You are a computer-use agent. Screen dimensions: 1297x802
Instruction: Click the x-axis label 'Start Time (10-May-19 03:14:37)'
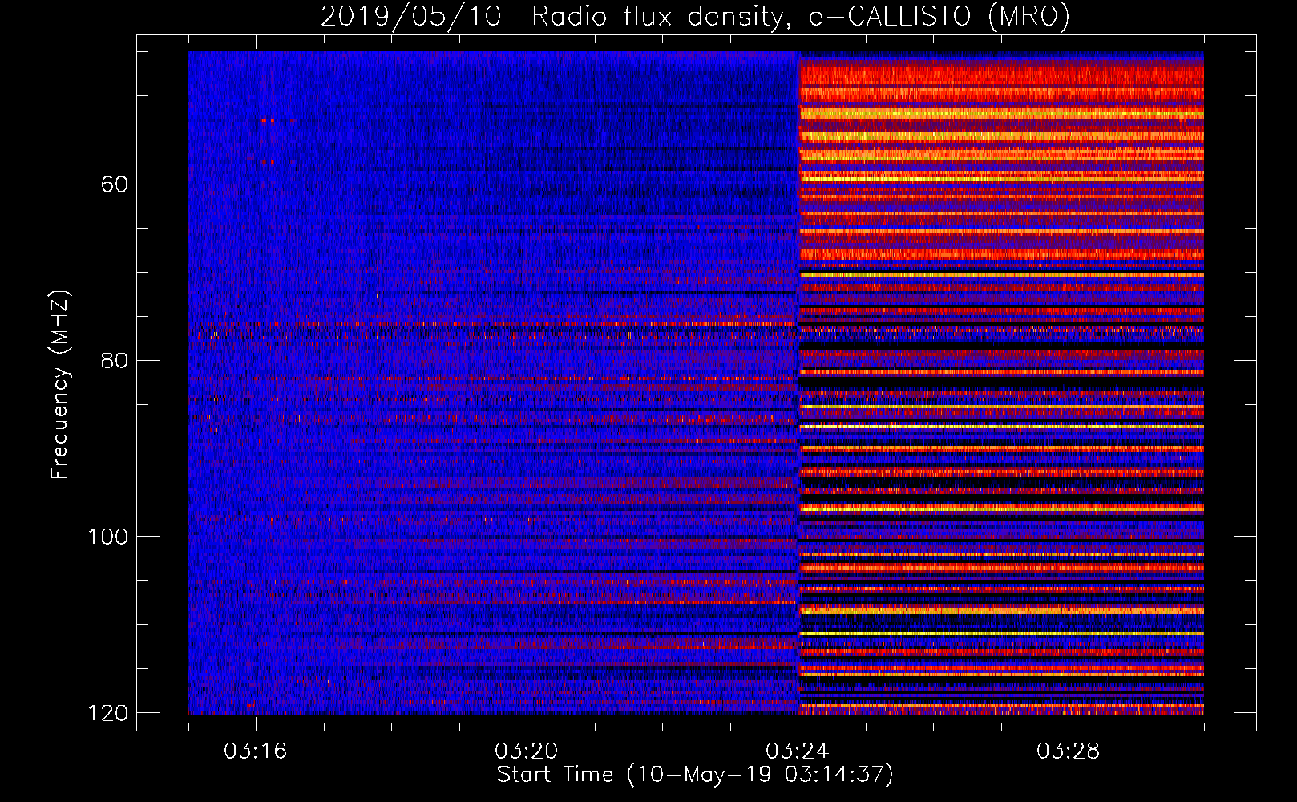[695, 775]
